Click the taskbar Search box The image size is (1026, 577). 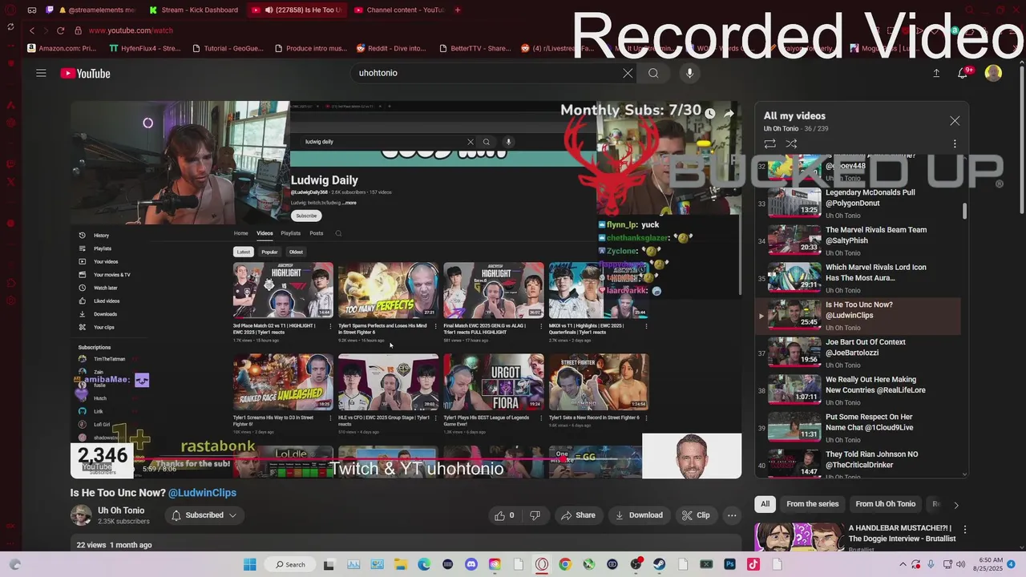pos(290,564)
